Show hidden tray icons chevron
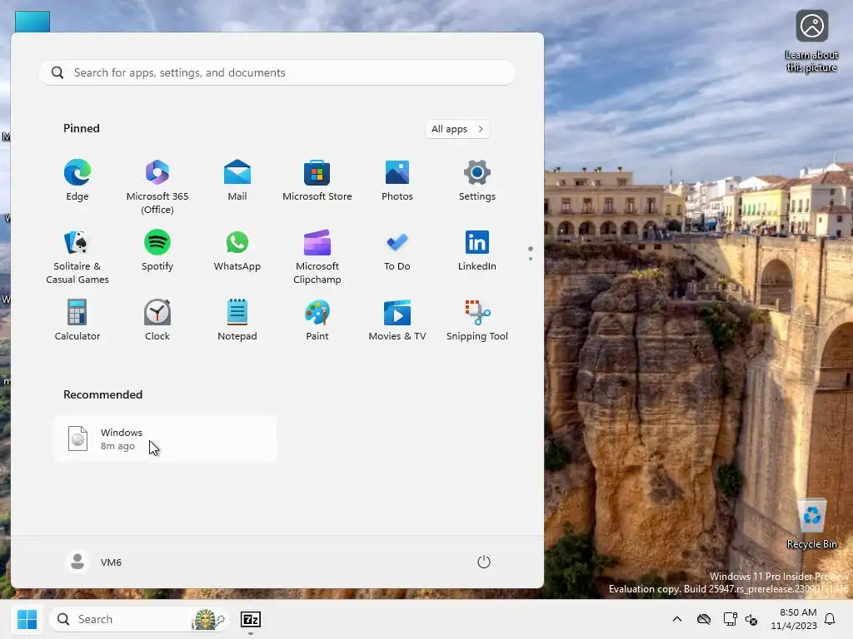The width and height of the screenshot is (853, 639). [676, 619]
